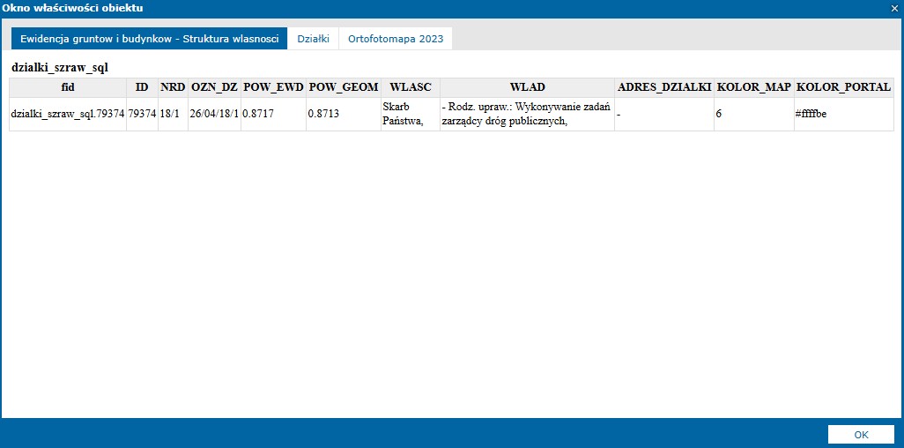Click the WLAD column header
904x448 pixels.
click(527, 87)
